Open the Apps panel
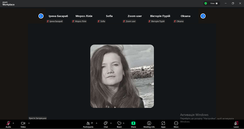Image resolution: width=244 pixels, height=129 pixels. [x=163, y=124]
